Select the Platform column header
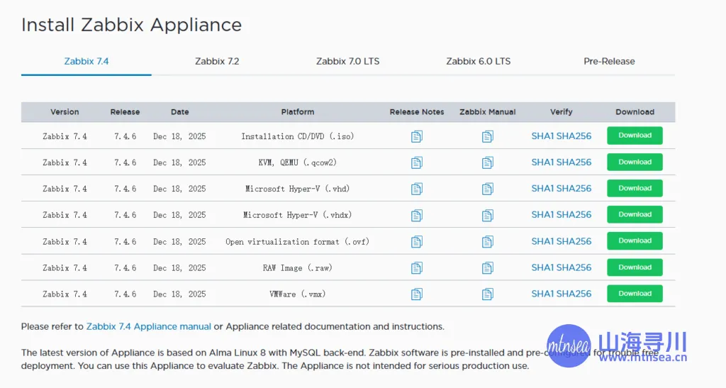This screenshot has width=726, height=388. coord(298,112)
